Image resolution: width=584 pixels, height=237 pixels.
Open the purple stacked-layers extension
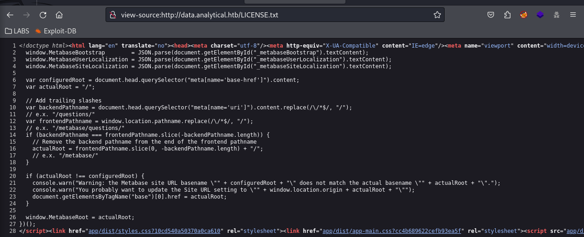(x=540, y=15)
